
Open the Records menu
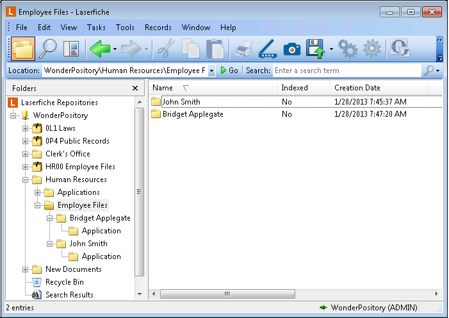pyautogui.click(x=158, y=28)
